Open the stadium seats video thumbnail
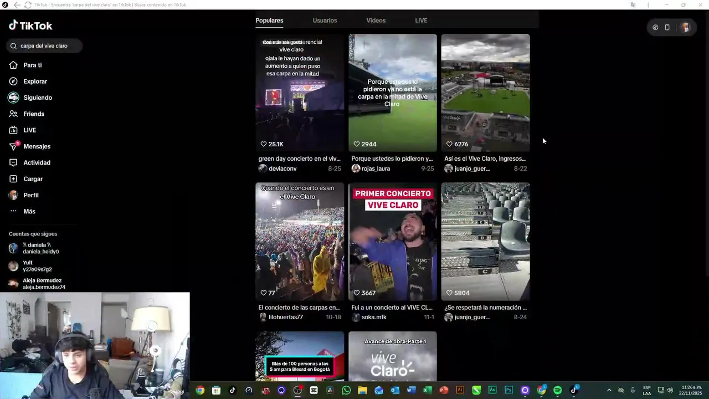Image resolution: width=709 pixels, height=399 pixels. (x=485, y=242)
